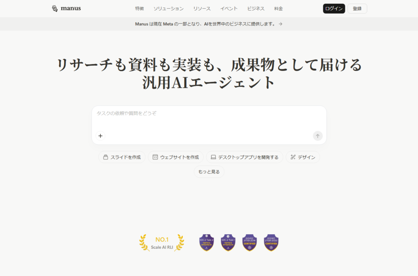The height and width of the screenshot is (276, 418).
Task: Click the SOC 2 Type I shield badge
Action: pyautogui.click(x=228, y=242)
